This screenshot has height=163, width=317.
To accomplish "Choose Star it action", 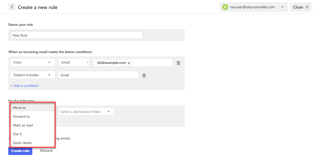I will [x=32, y=134].
